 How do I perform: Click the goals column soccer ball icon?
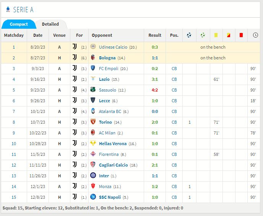(x=189, y=35)
